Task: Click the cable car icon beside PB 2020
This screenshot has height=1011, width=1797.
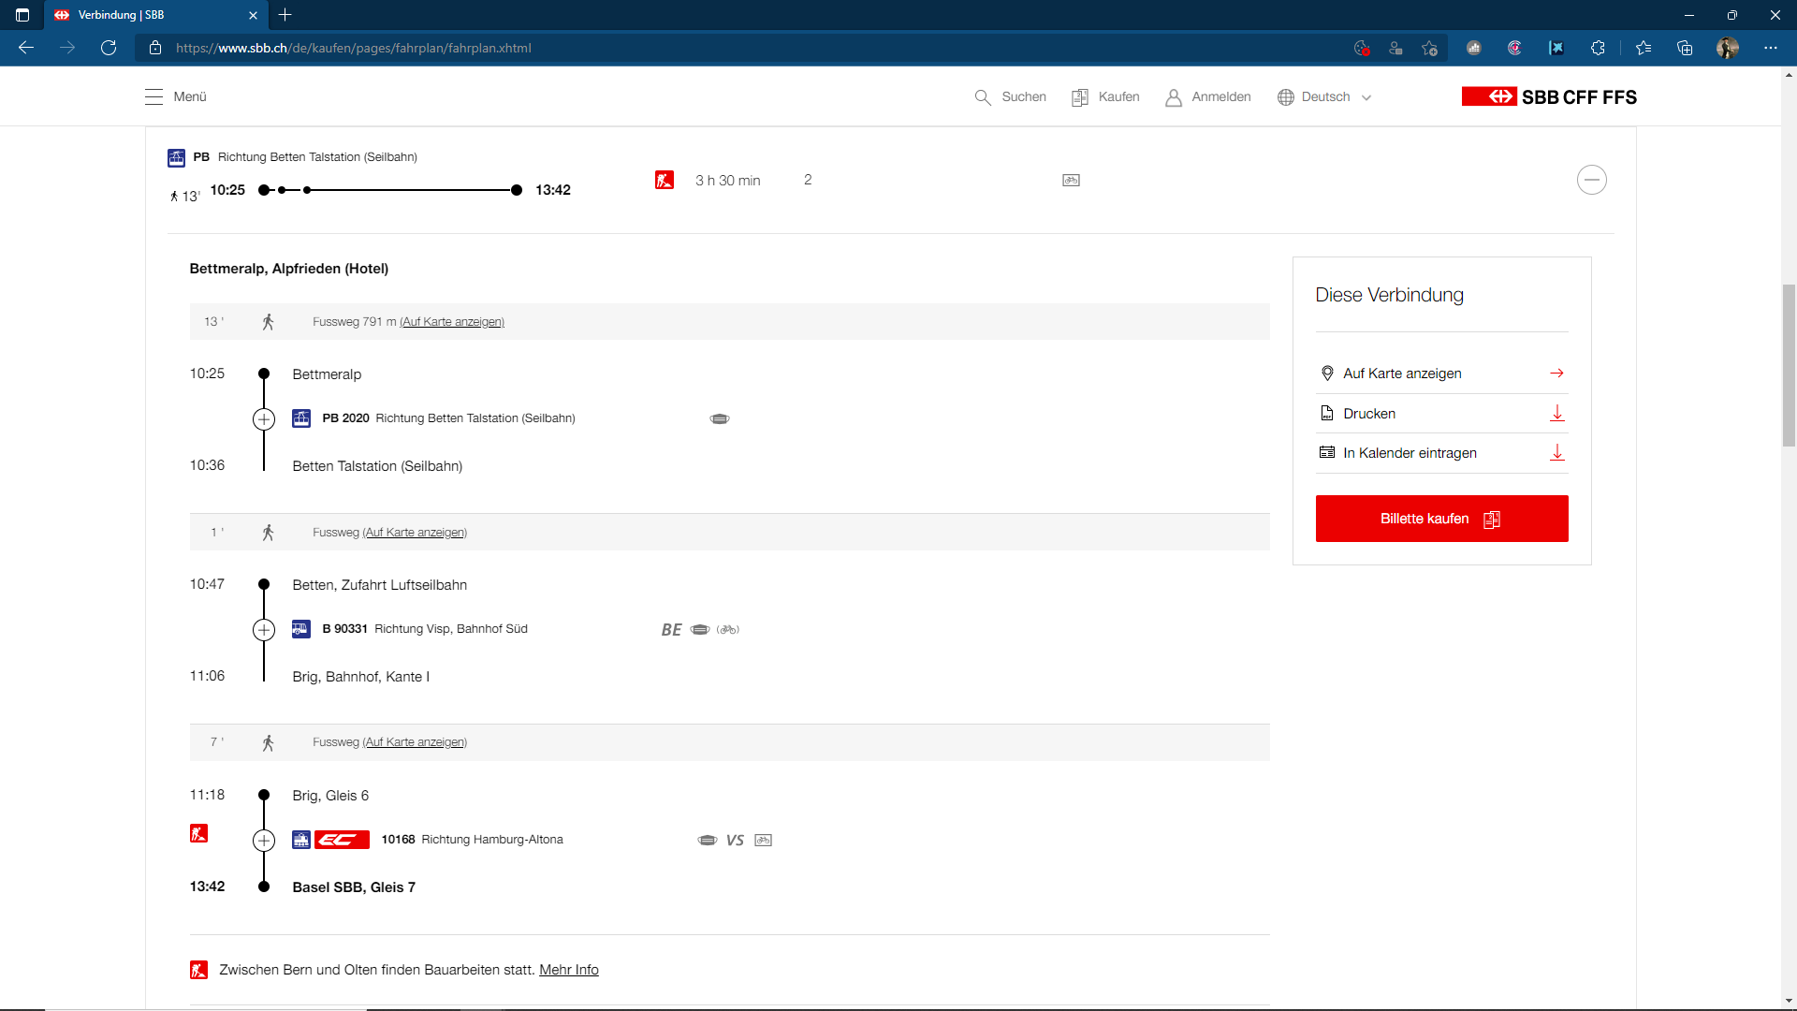Action: point(301,418)
